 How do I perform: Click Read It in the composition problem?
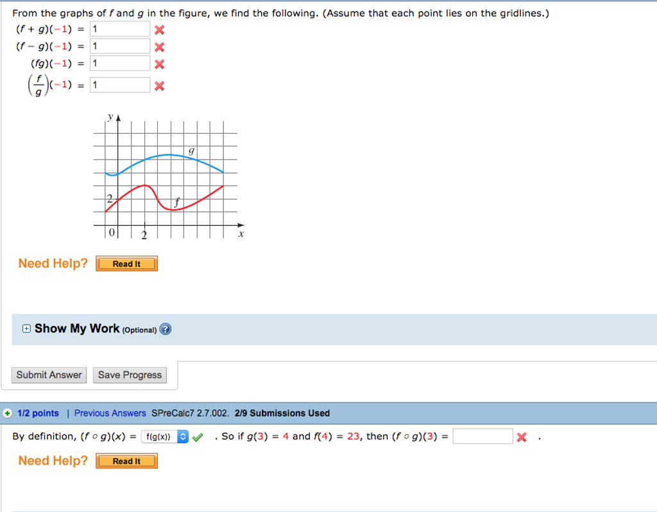click(x=126, y=461)
